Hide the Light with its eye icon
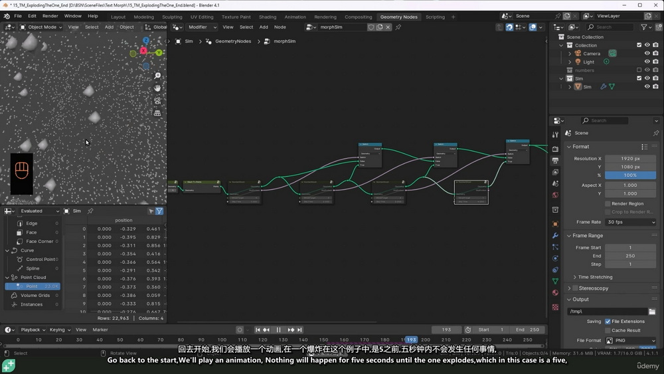 pyautogui.click(x=647, y=61)
